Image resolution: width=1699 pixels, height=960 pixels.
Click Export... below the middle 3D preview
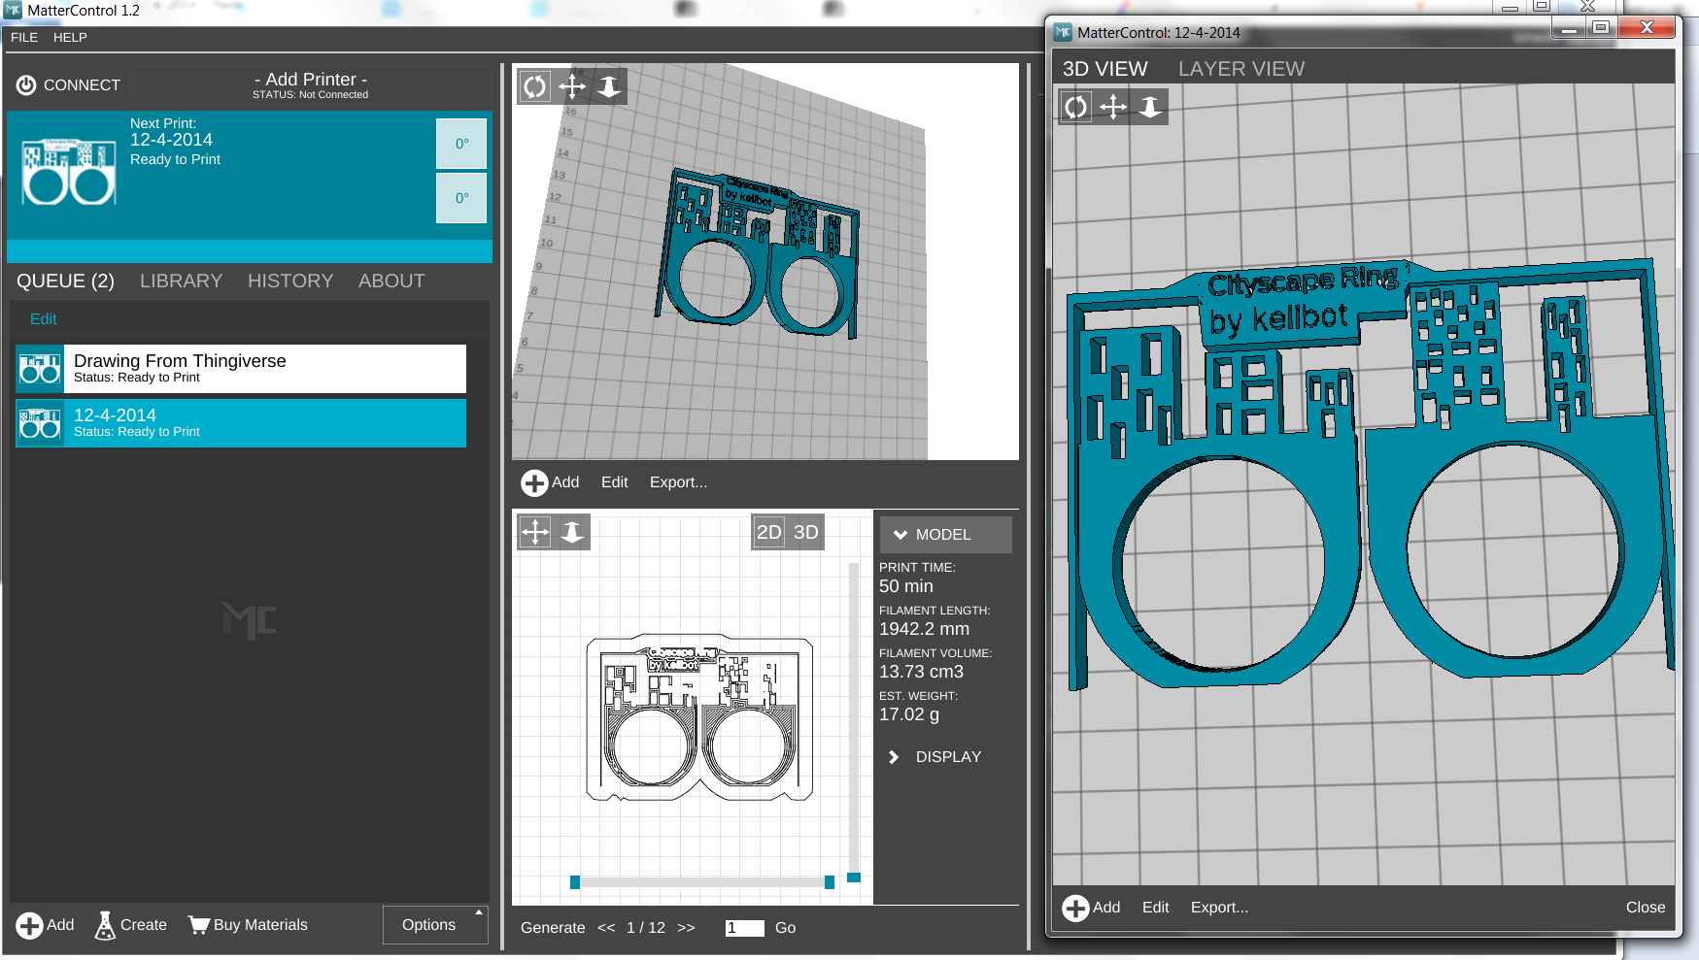click(678, 482)
